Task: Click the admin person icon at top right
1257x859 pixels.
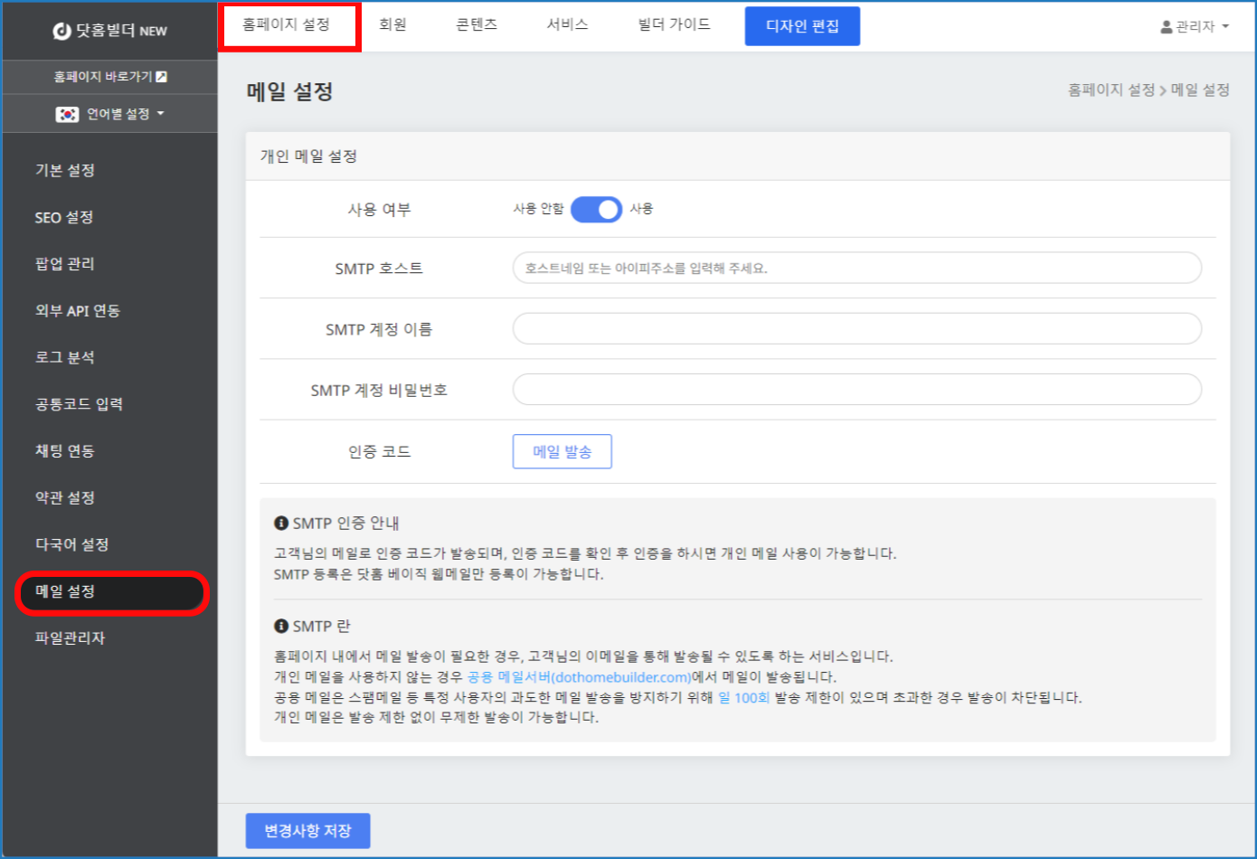Action: tap(1167, 25)
